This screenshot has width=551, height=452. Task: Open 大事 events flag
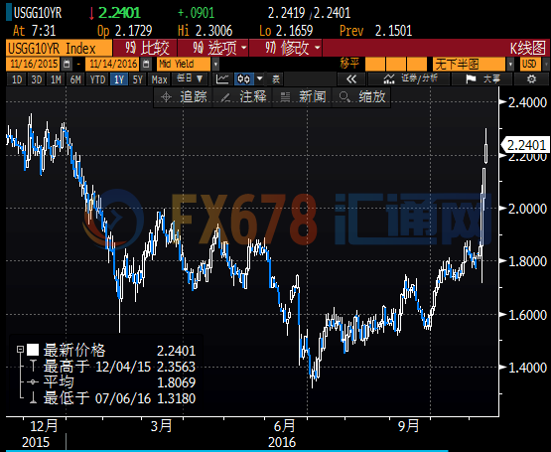click(x=482, y=79)
